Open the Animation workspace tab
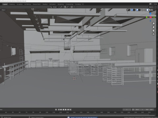 click(x=52, y=4)
